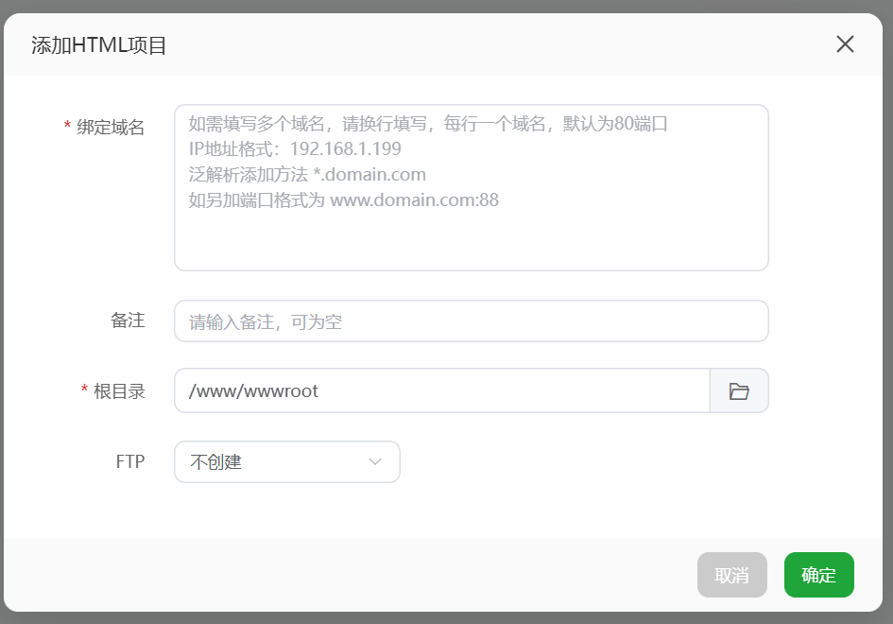Click the IP地址格式 placeholder hint line
The image size is (893, 624).
pyautogui.click(x=295, y=149)
